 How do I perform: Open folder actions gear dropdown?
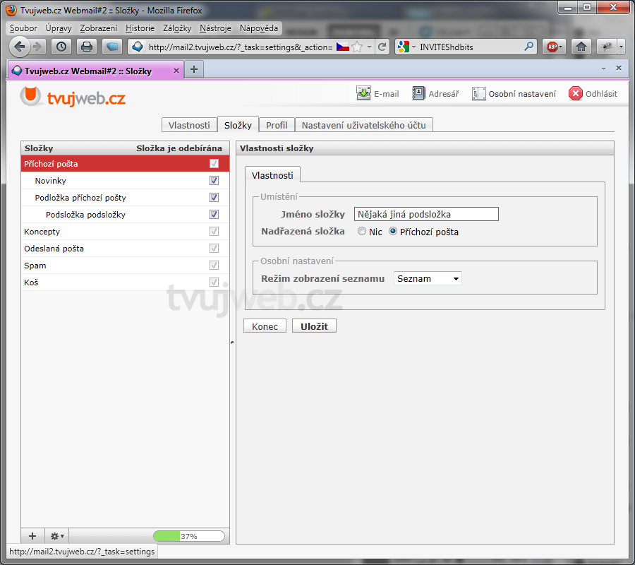pos(56,536)
